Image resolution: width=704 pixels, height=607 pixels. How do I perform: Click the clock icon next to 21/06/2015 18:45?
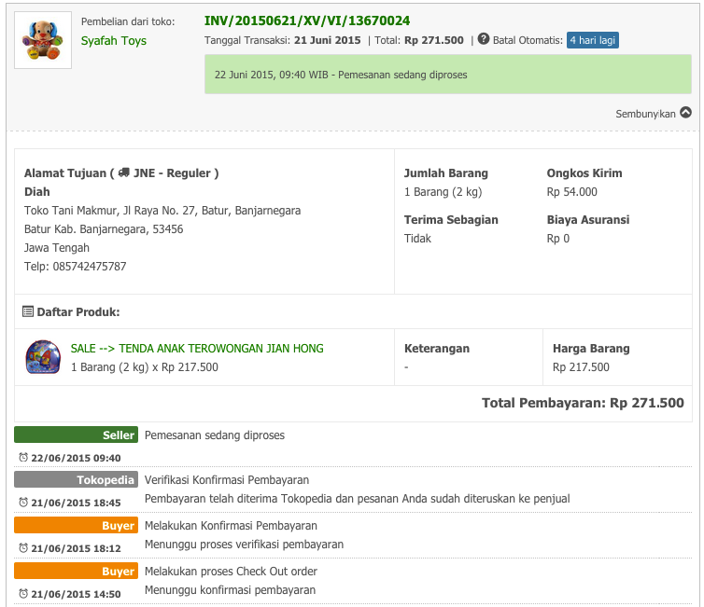[x=23, y=503]
